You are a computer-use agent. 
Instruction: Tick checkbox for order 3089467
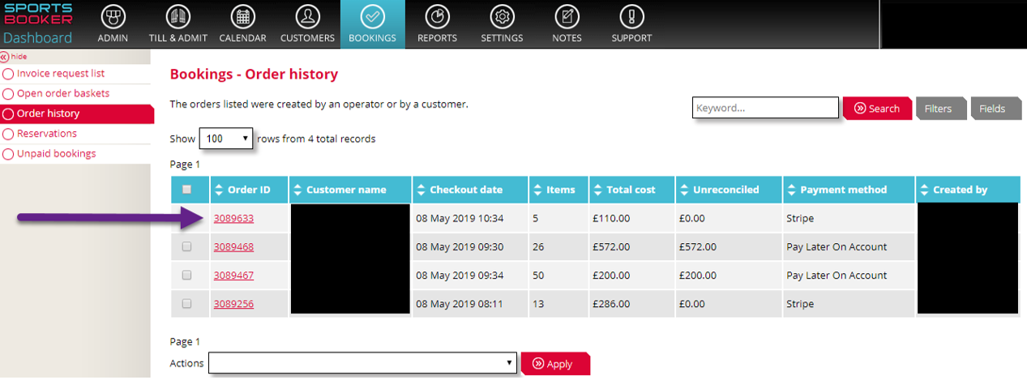click(x=187, y=275)
